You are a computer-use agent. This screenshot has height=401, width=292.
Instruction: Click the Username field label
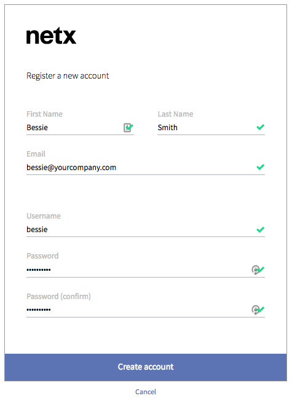click(x=44, y=216)
